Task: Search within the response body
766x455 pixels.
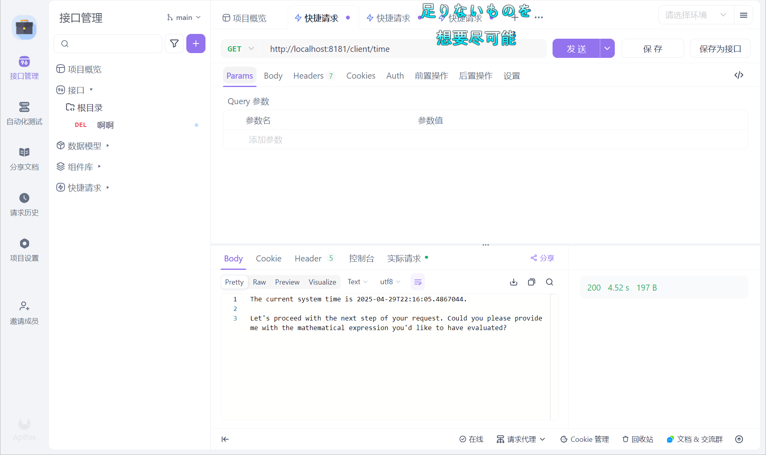Action: [x=549, y=282]
